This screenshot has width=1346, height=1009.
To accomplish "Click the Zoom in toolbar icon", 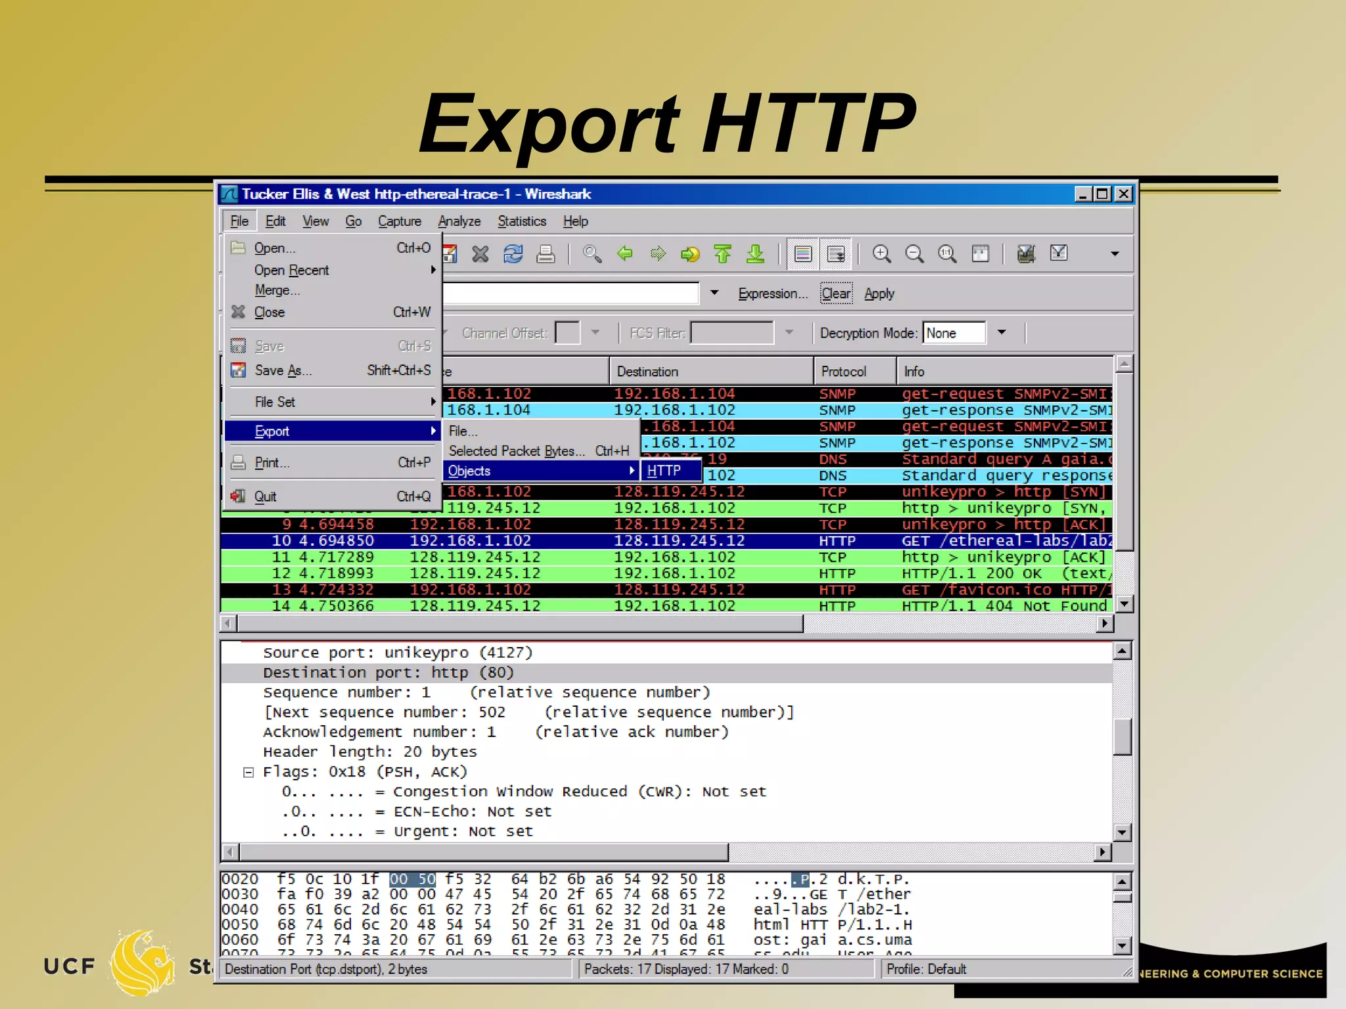I will coord(881,254).
